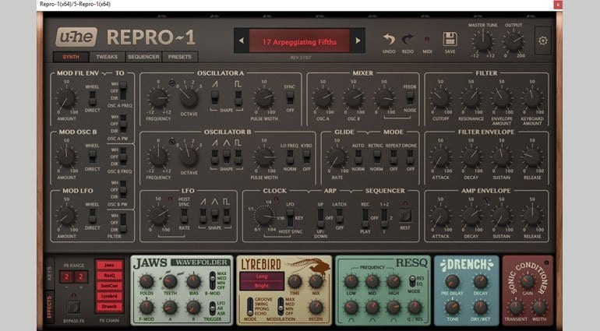Viewport: 600px width, 331px height.
Task: Toggle Mixer Feedback/Noise switch
Action: (x=410, y=97)
